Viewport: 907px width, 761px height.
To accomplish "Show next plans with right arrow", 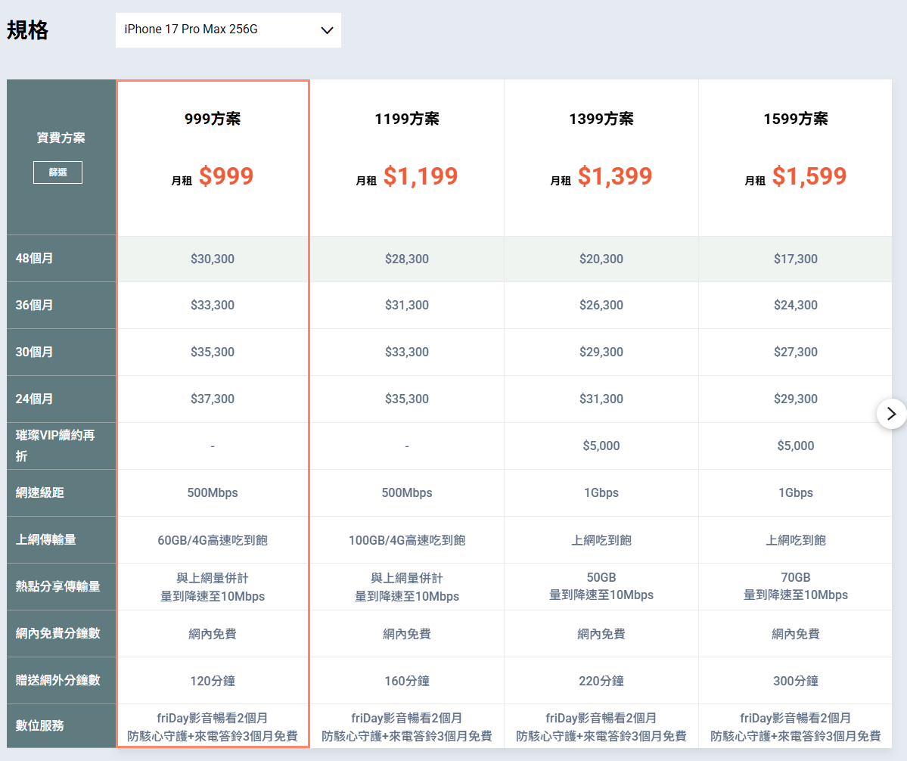I will (x=891, y=414).
